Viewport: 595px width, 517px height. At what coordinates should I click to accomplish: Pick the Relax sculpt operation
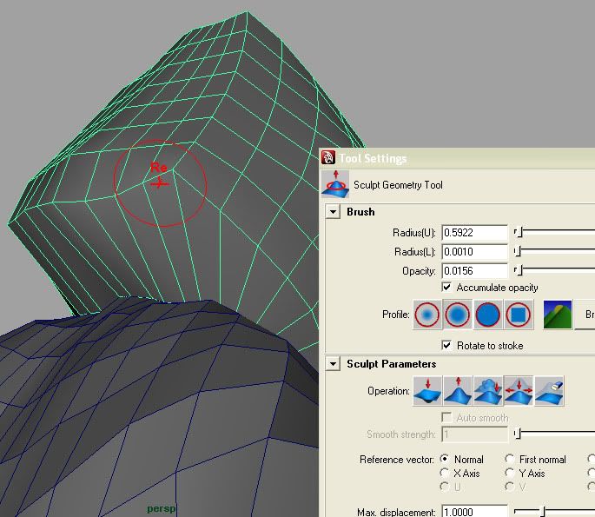click(x=519, y=391)
